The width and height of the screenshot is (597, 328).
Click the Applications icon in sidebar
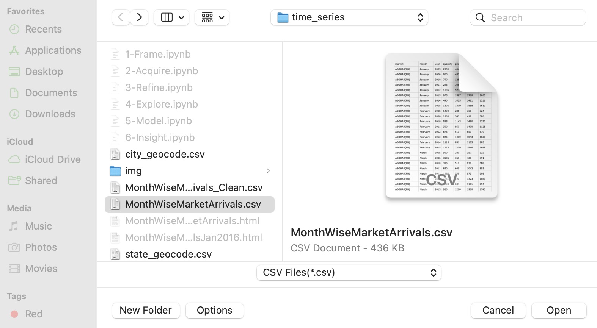(14, 50)
